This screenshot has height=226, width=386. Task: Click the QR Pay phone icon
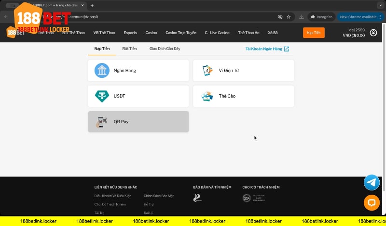[102, 122]
